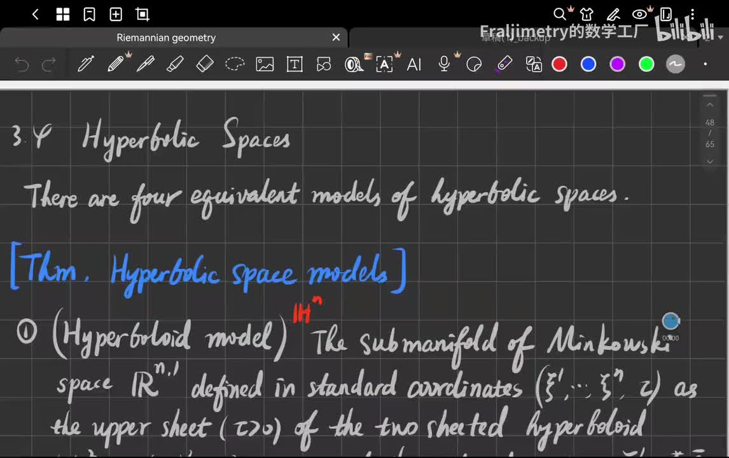Screen dimensions: 729x458
Task: Open the text recognition tool
Action: click(384, 64)
